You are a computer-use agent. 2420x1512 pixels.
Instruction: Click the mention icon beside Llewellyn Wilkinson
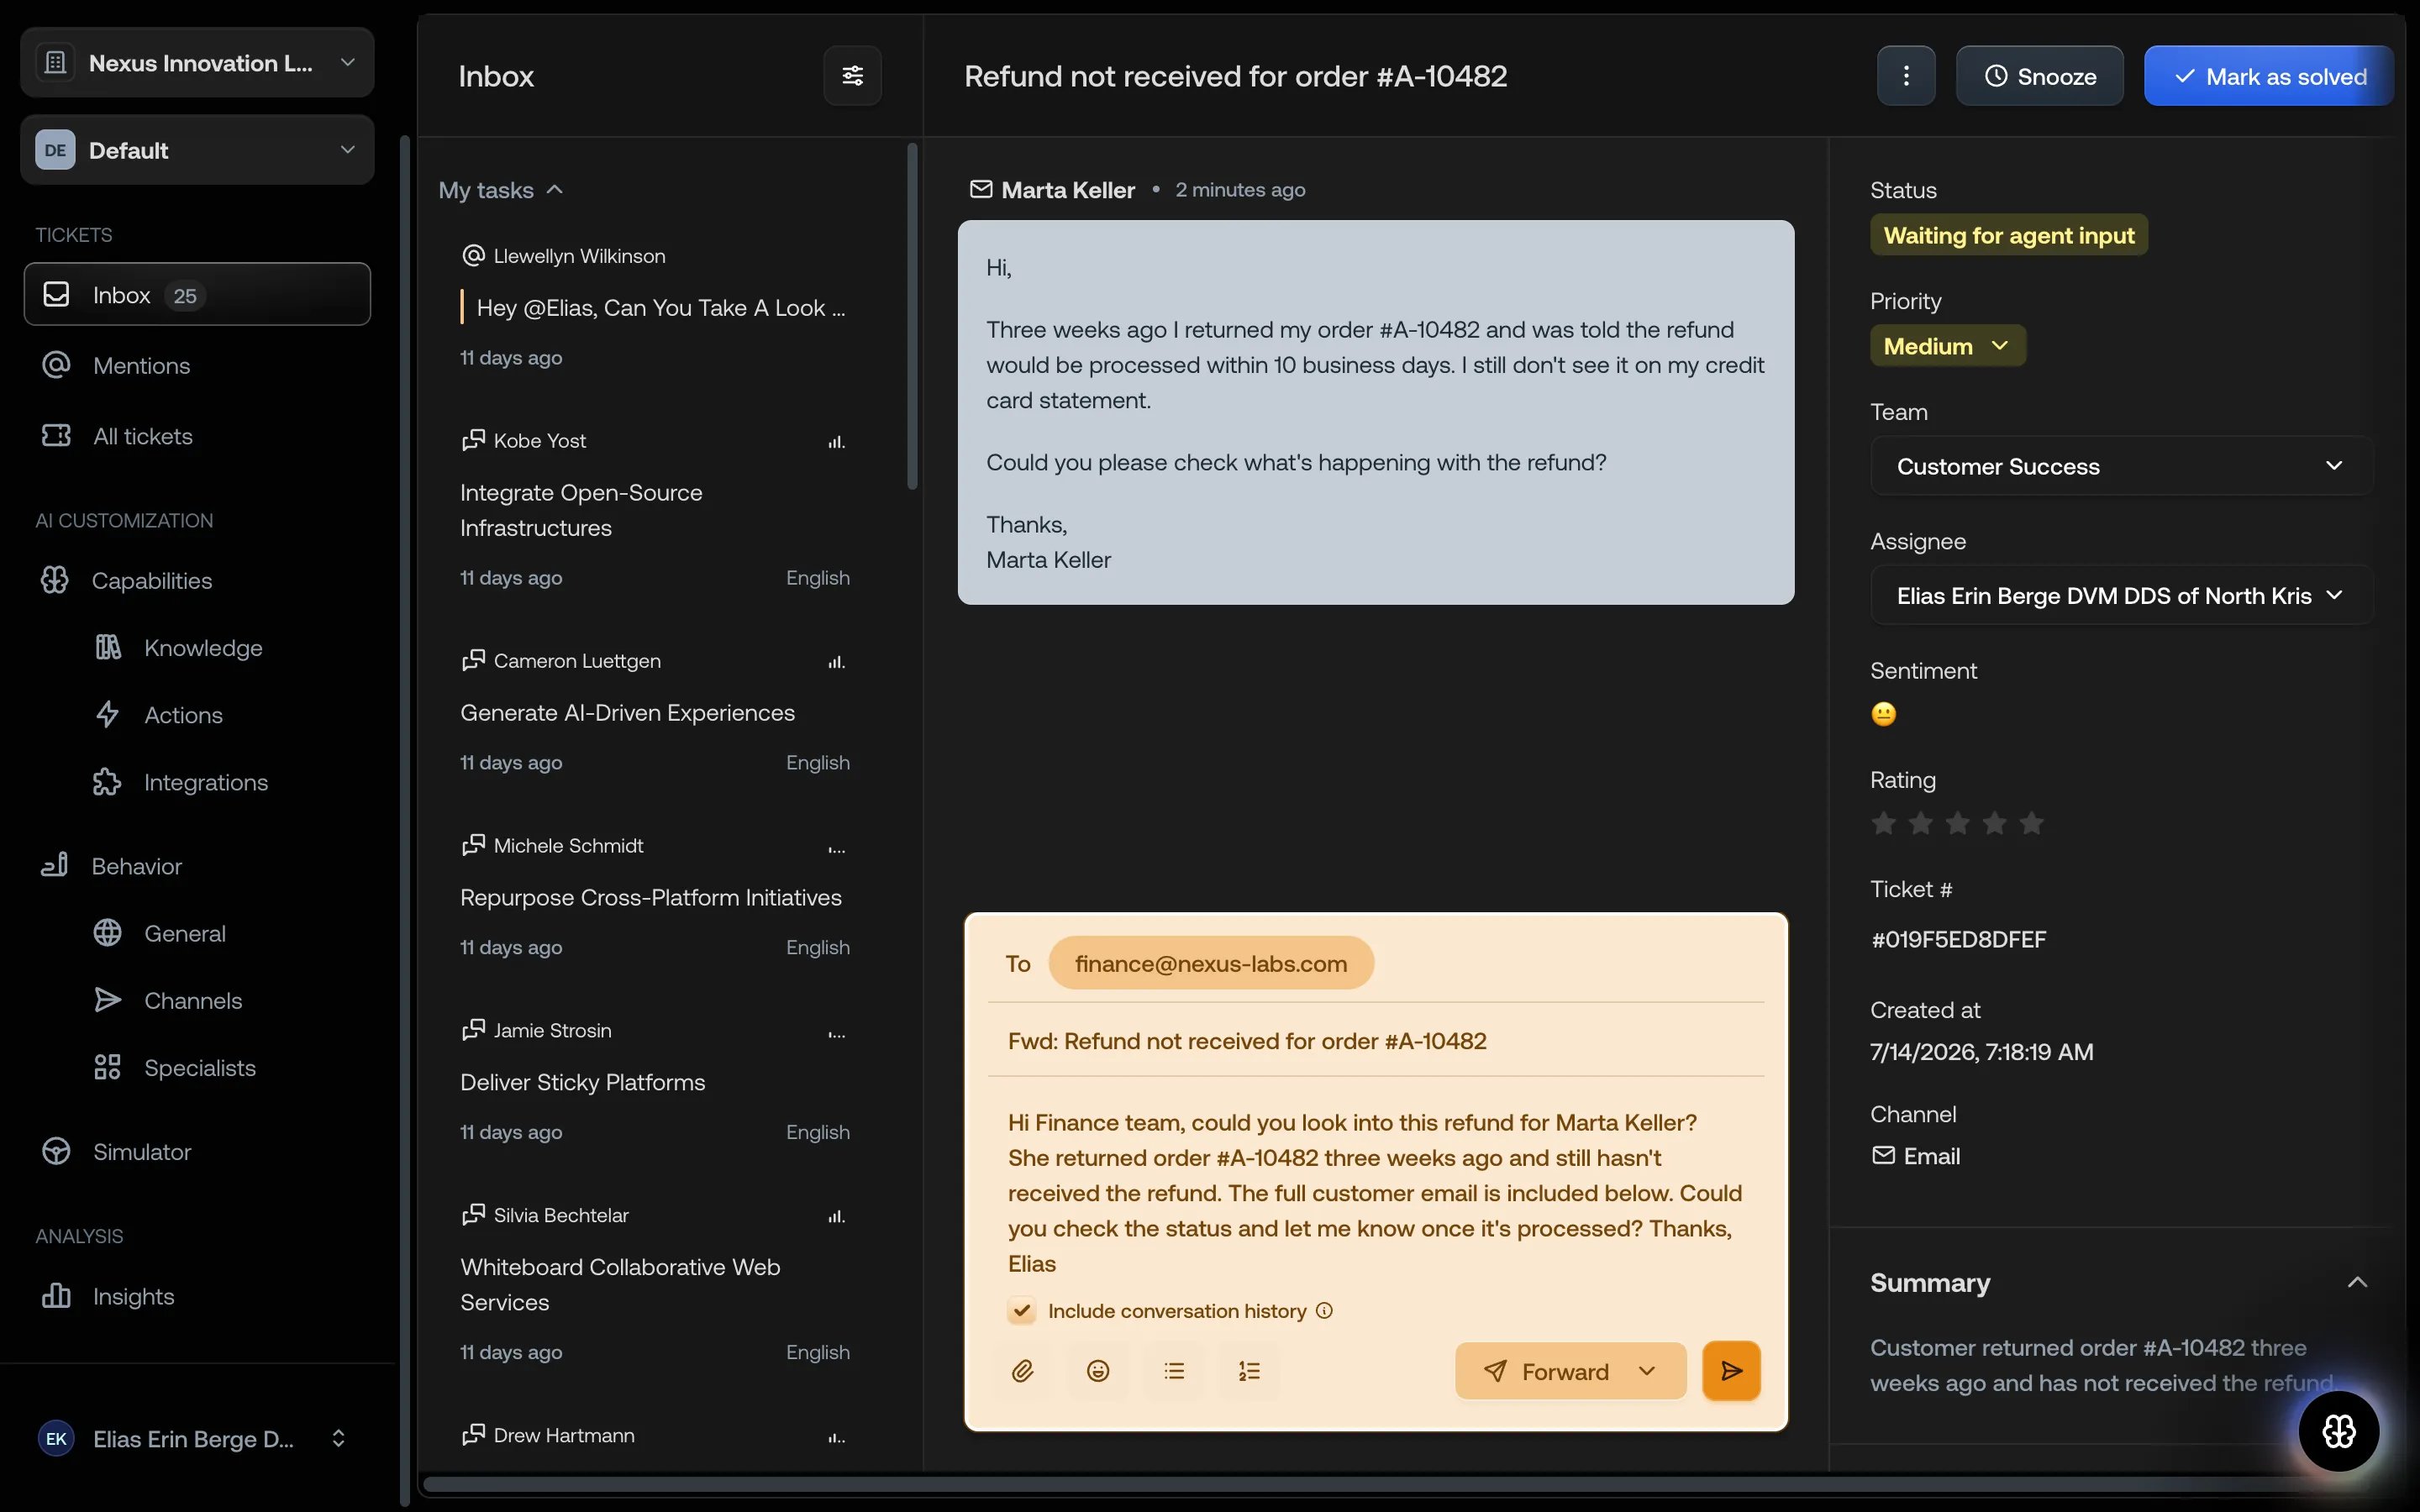point(473,256)
